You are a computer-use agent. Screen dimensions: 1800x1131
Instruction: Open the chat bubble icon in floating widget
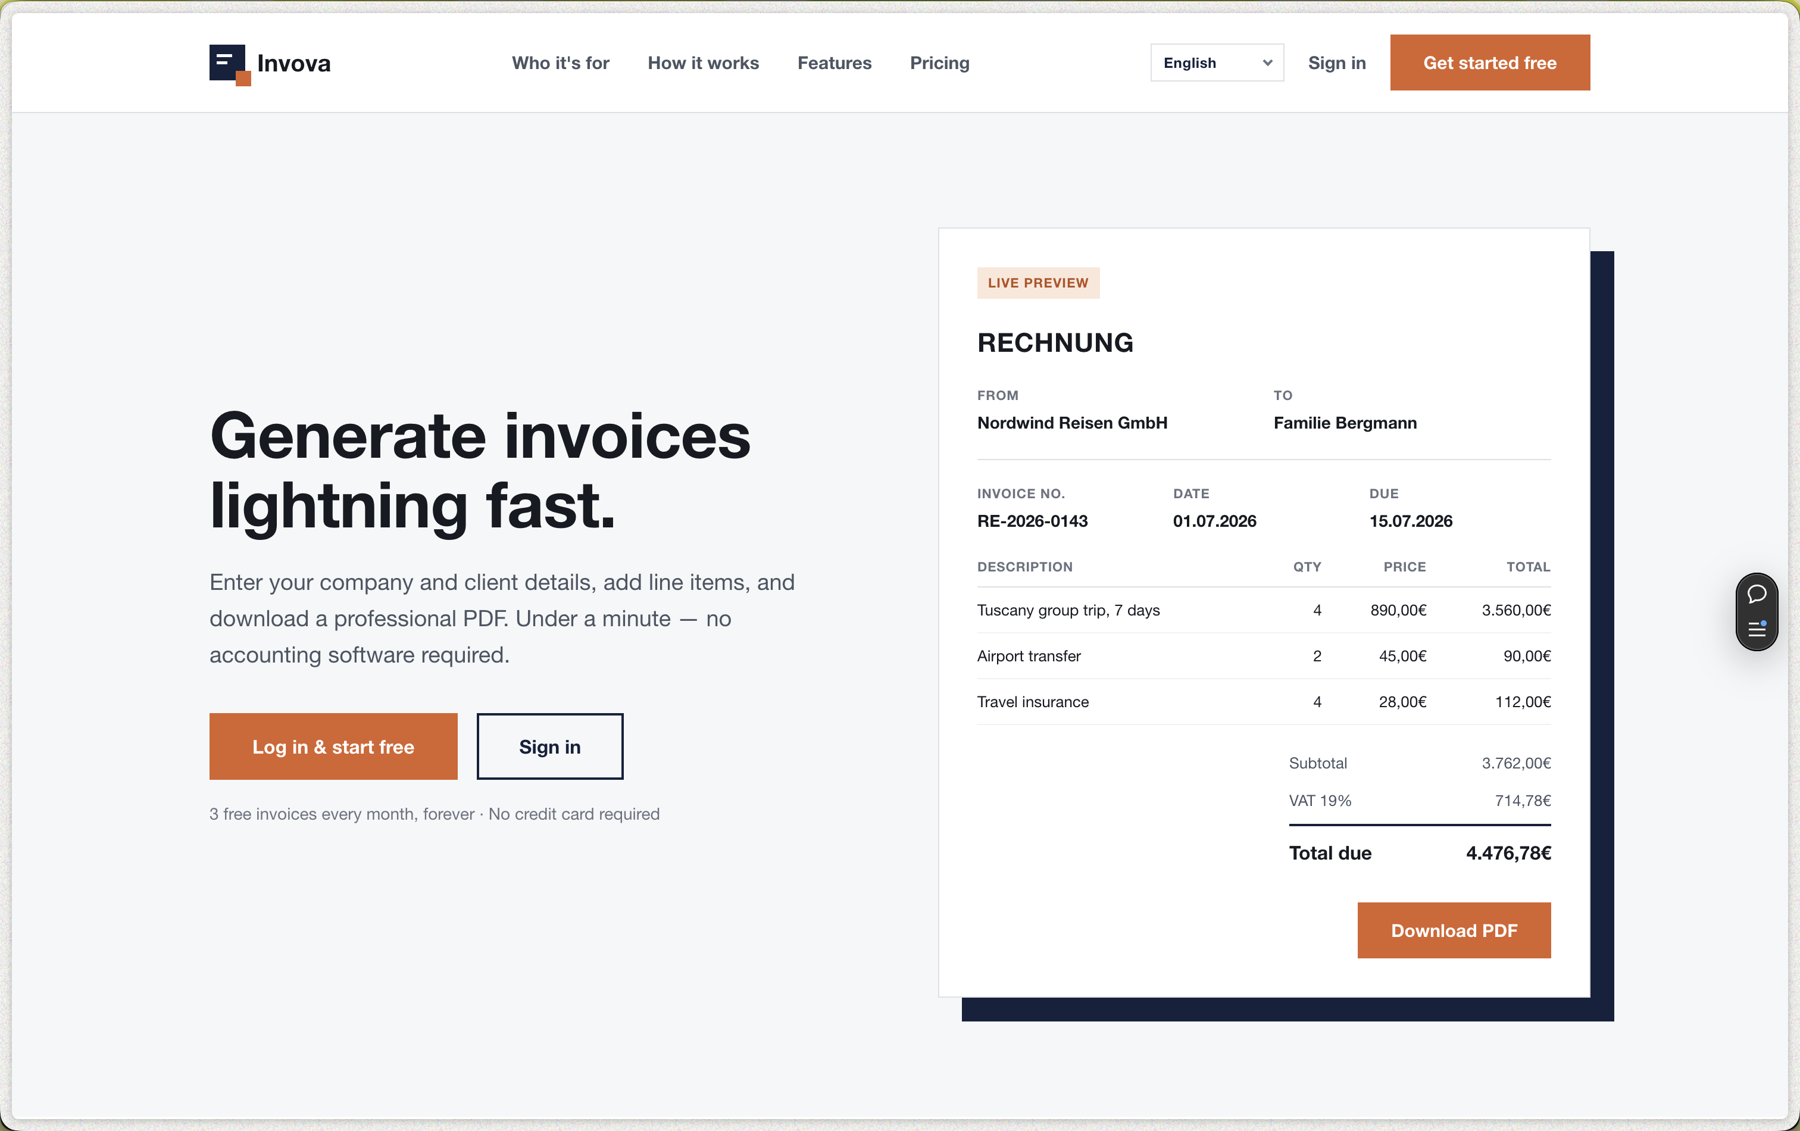(x=1757, y=594)
